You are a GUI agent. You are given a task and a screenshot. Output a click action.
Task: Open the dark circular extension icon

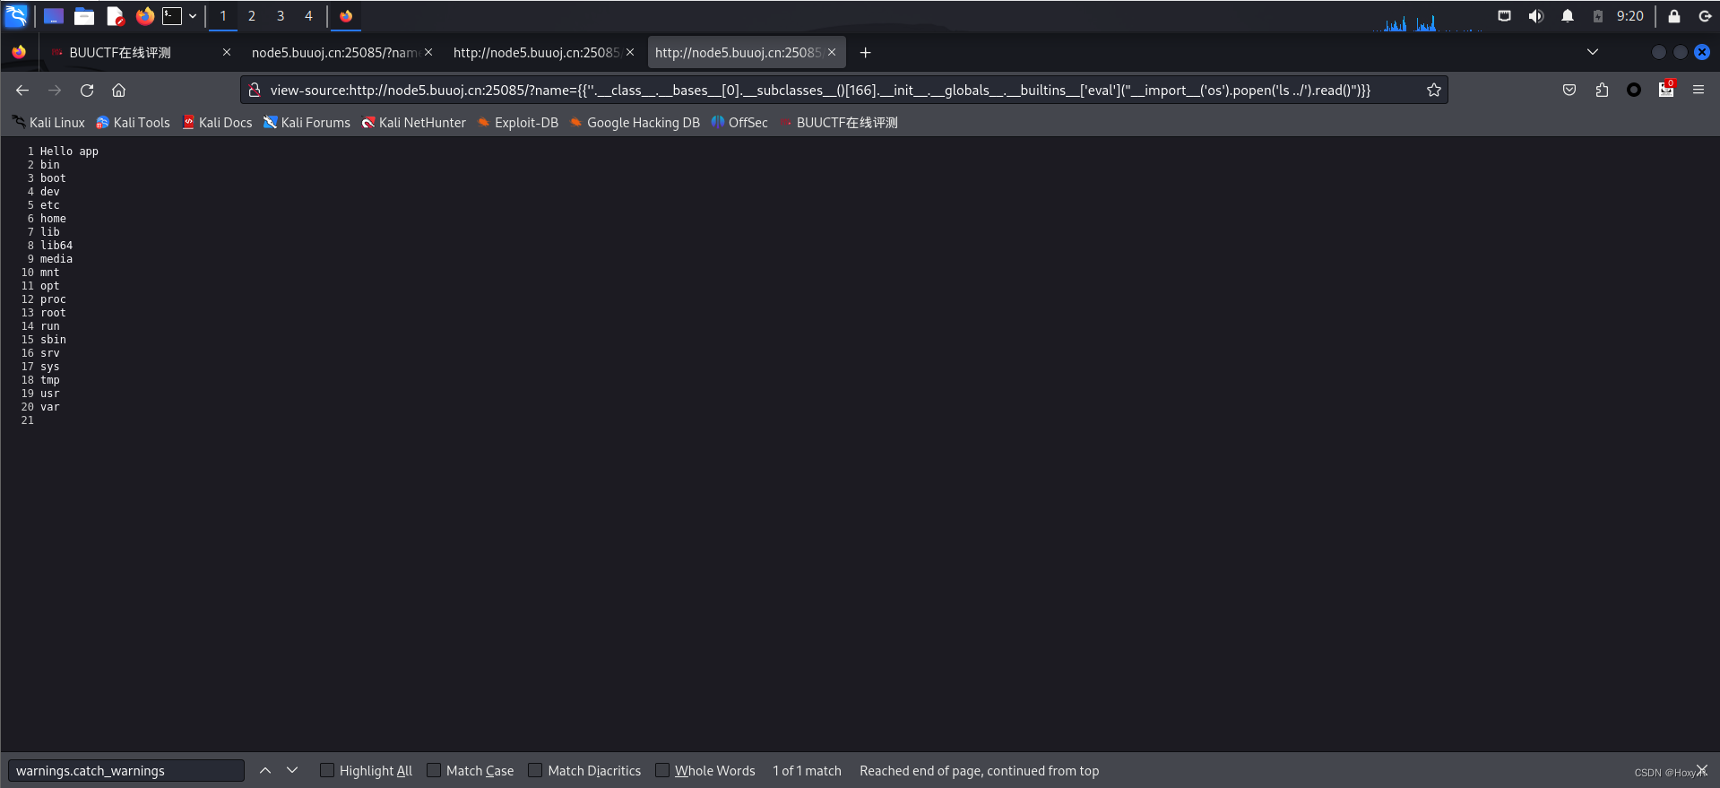pos(1634,90)
